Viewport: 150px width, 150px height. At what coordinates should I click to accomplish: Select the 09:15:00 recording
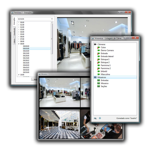pos(26,53)
